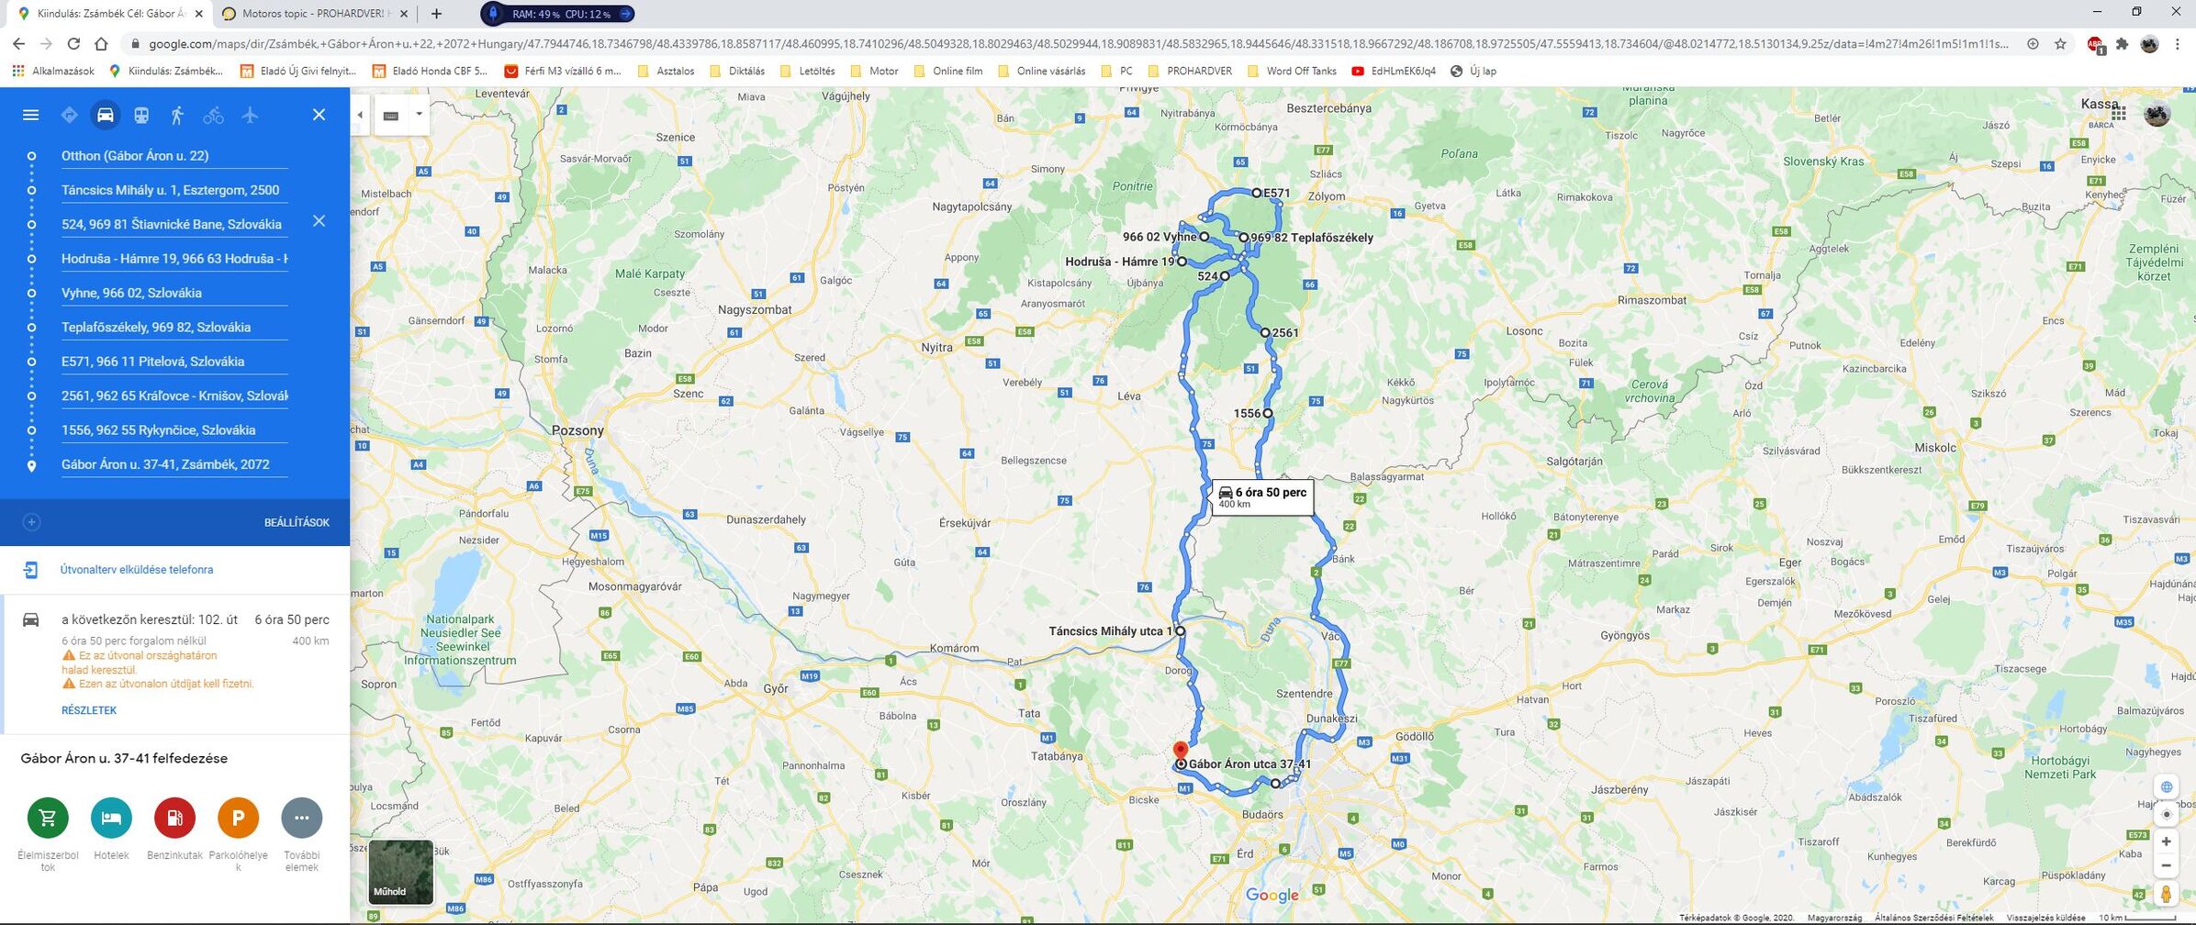This screenshot has width=2196, height=925.
Task: Select the driving travel mode icon
Action: tap(105, 115)
